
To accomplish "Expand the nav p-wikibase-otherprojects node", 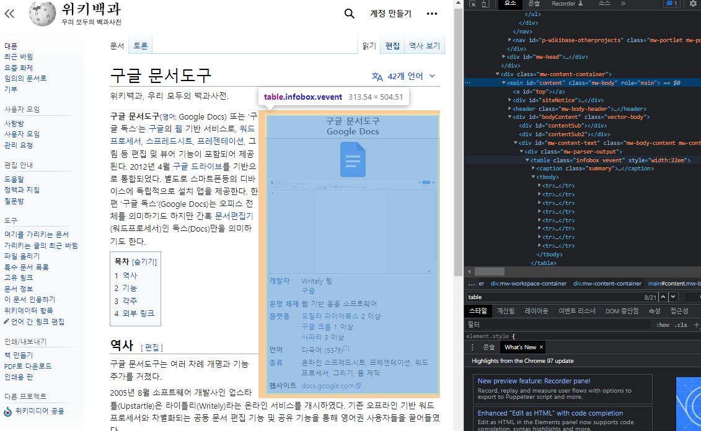I will pyautogui.click(x=509, y=40).
